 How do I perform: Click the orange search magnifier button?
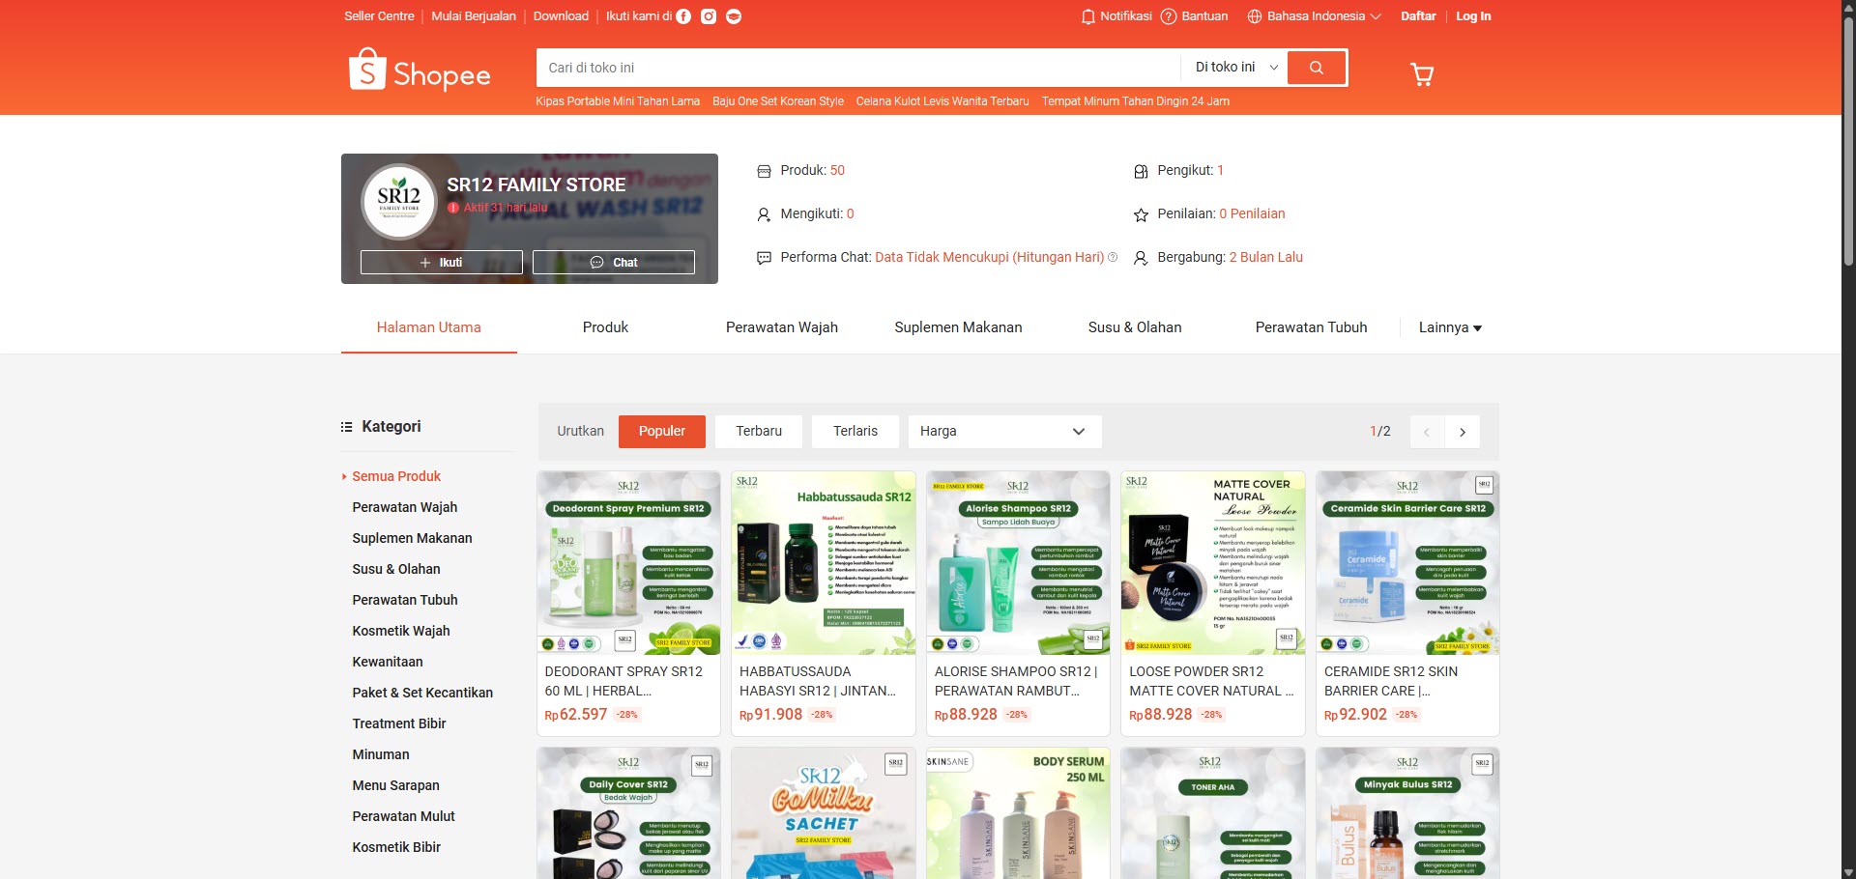(1317, 68)
